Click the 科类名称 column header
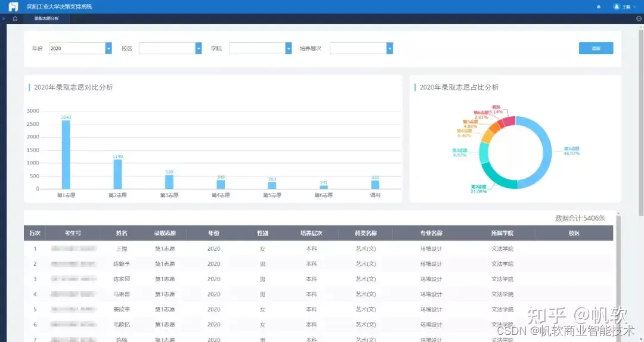Viewport: 644px width, 342px height. (366, 233)
